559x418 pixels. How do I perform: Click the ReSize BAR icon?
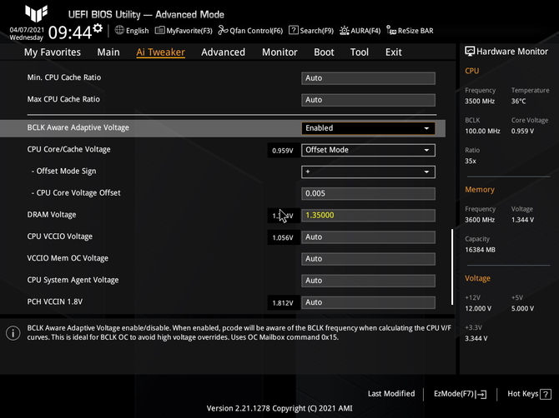coord(391,31)
